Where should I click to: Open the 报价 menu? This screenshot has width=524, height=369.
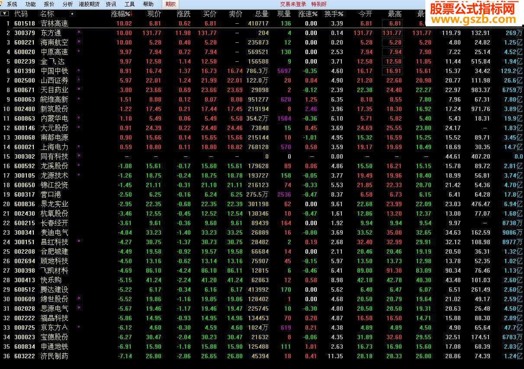click(x=49, y=4)
